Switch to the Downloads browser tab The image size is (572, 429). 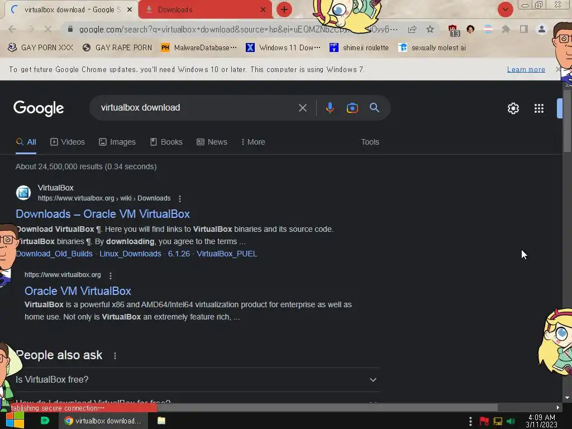pos(205,10)
